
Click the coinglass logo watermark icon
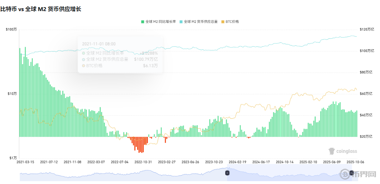coord(332,151)
